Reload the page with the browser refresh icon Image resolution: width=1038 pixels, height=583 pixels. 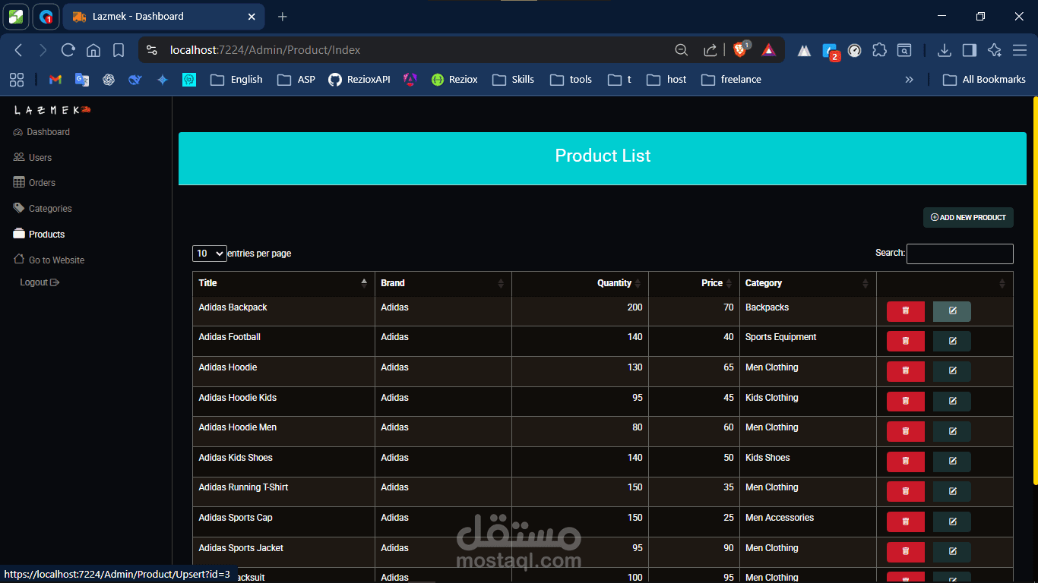coord(68,50)
